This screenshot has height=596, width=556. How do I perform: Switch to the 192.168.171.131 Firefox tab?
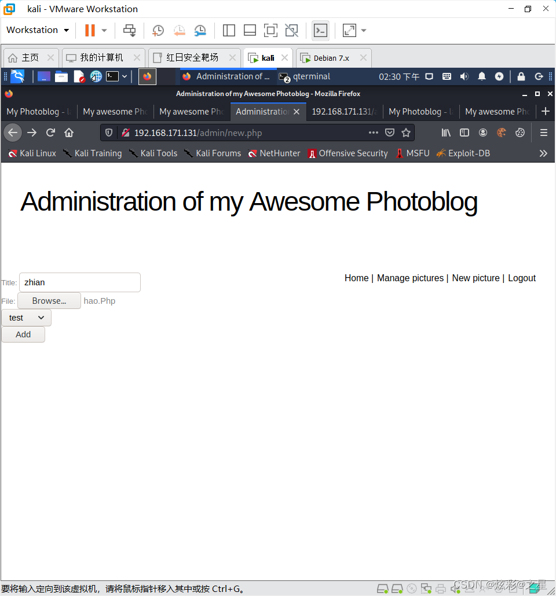[344, 111]
